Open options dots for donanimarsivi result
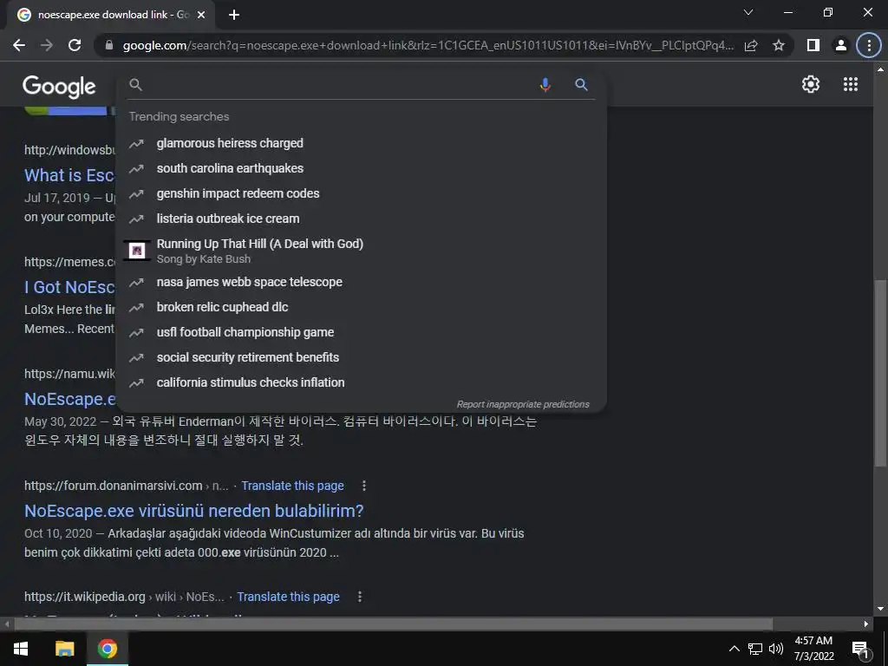The height and width of the screenshot is (666, 888). coord(364,486)
